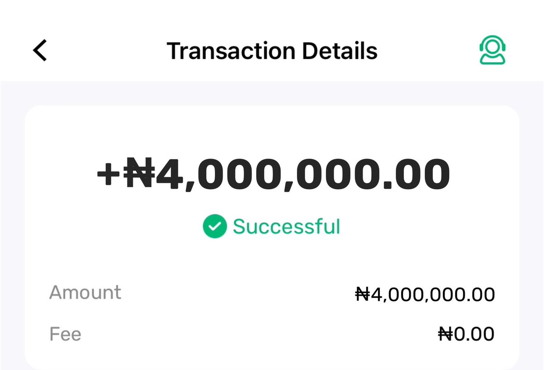The height and width of the screenshot is (370, 544).
Task: Open customer support headset icon
Action: pyautogui.click(x=492, y=50)
